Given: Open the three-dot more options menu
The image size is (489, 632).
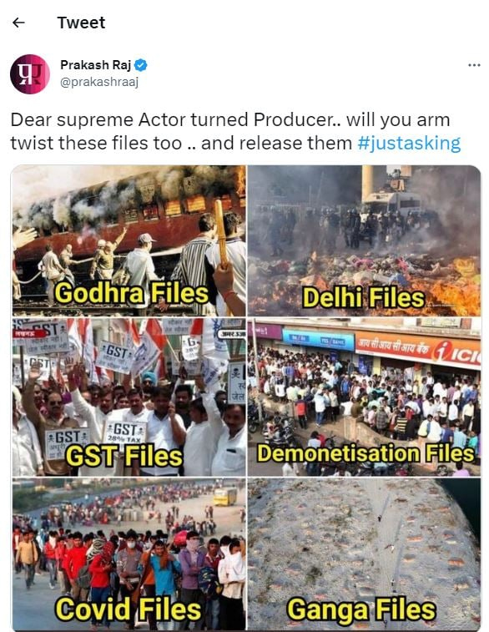Looking at the screenshot, I should click(x=474, y=65).
